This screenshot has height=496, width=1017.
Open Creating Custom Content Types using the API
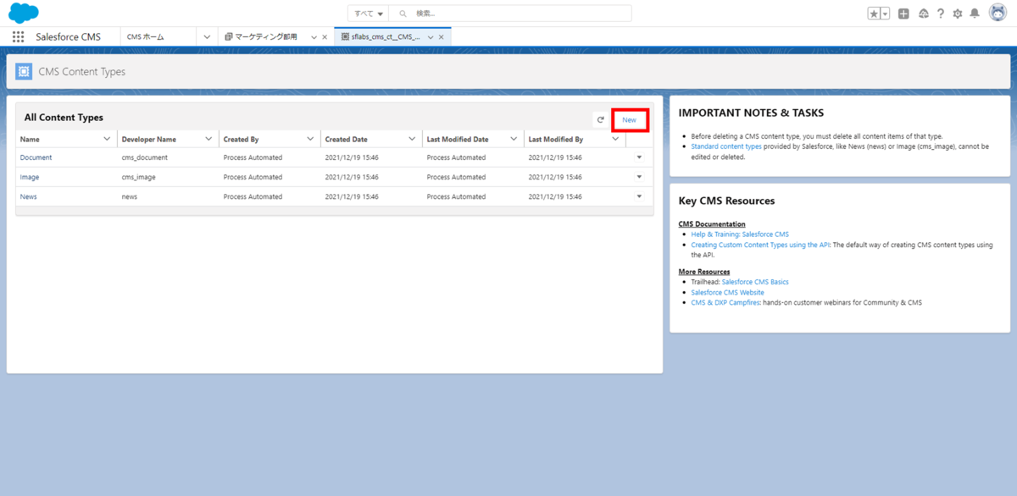pos(759,245)
